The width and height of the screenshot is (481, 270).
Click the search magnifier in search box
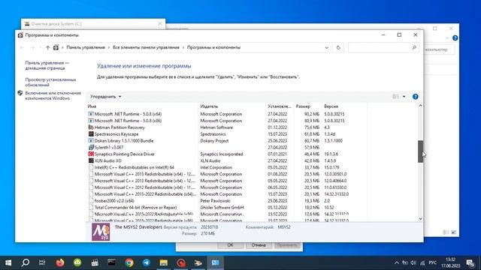(414, 47)
